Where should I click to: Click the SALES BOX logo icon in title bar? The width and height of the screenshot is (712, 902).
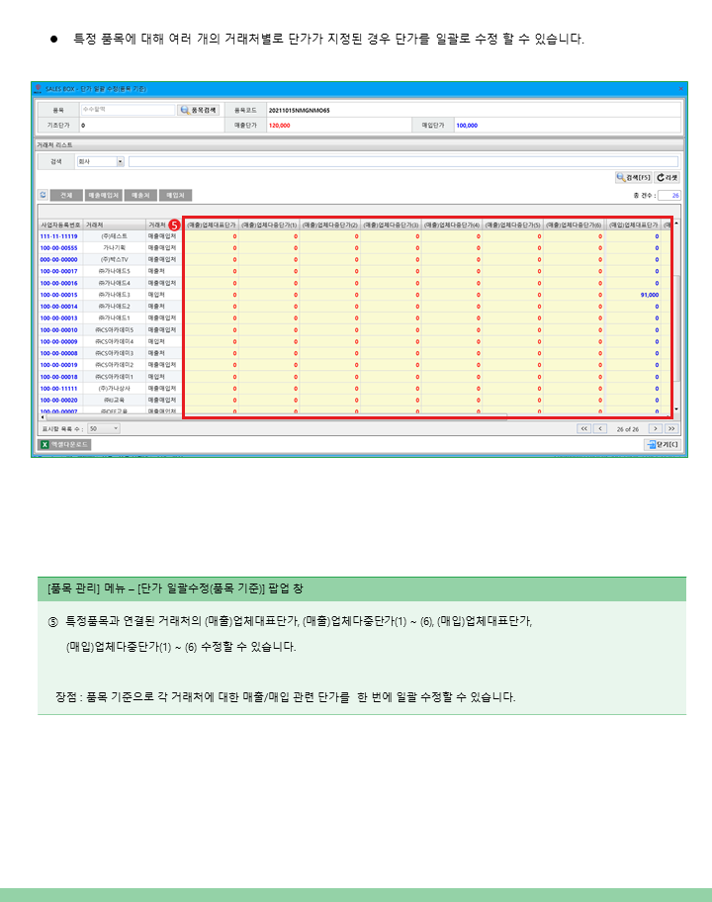pos(38,89)
